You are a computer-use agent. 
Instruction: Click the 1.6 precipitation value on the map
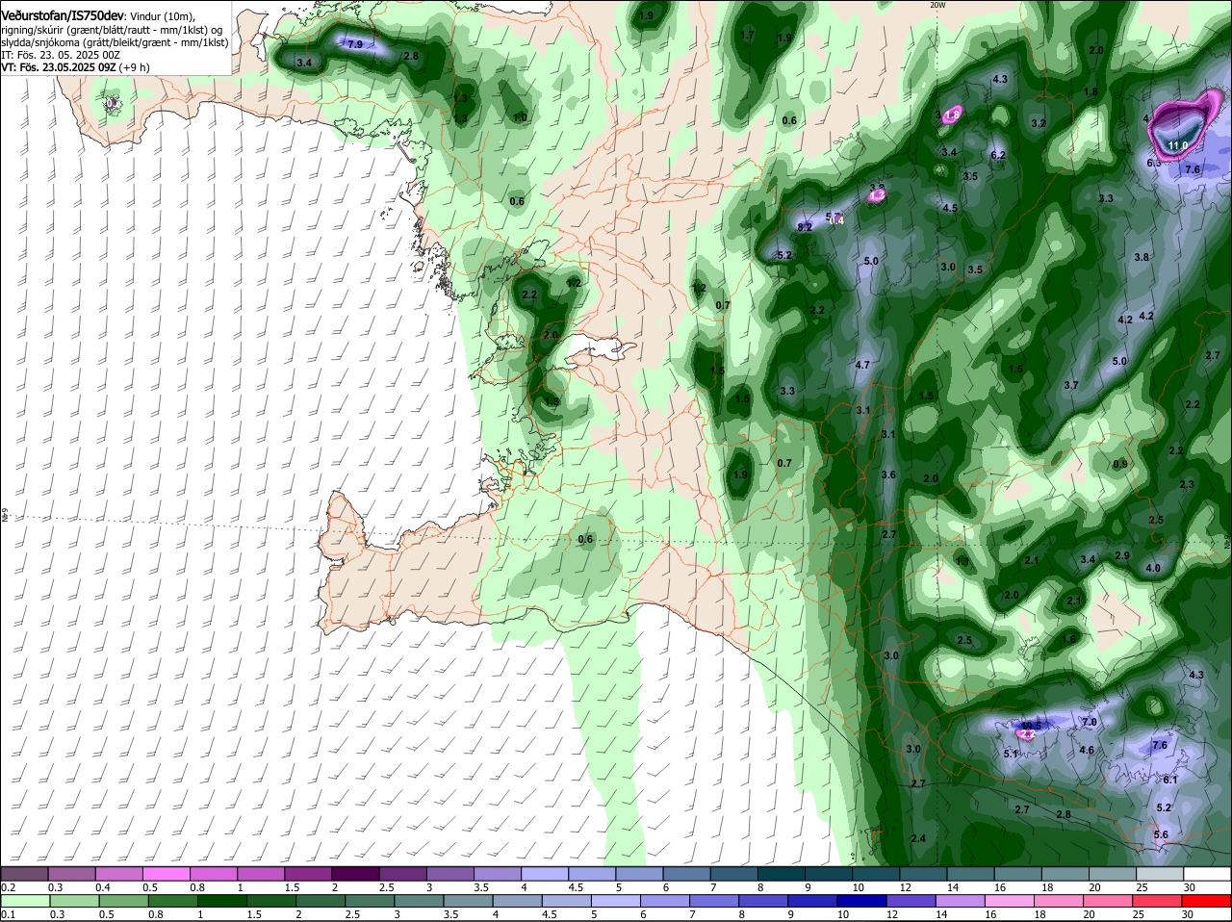tap(1068, 639)
